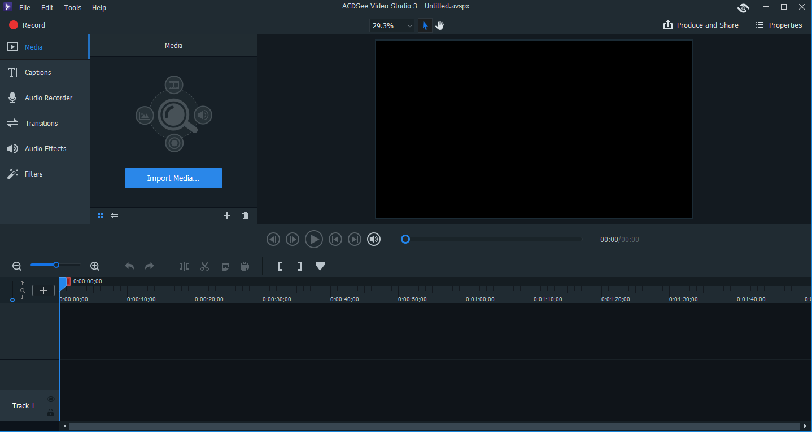The width and height of the screenshot is (812, 432).
Task: Click the horizontal timeline scrollbar
Action: 434,426
